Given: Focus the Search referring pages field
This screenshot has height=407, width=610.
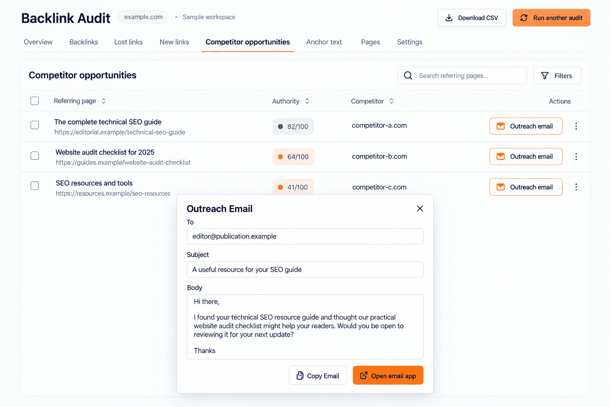Looking at the screenshot, I should (x=462, y=76).
